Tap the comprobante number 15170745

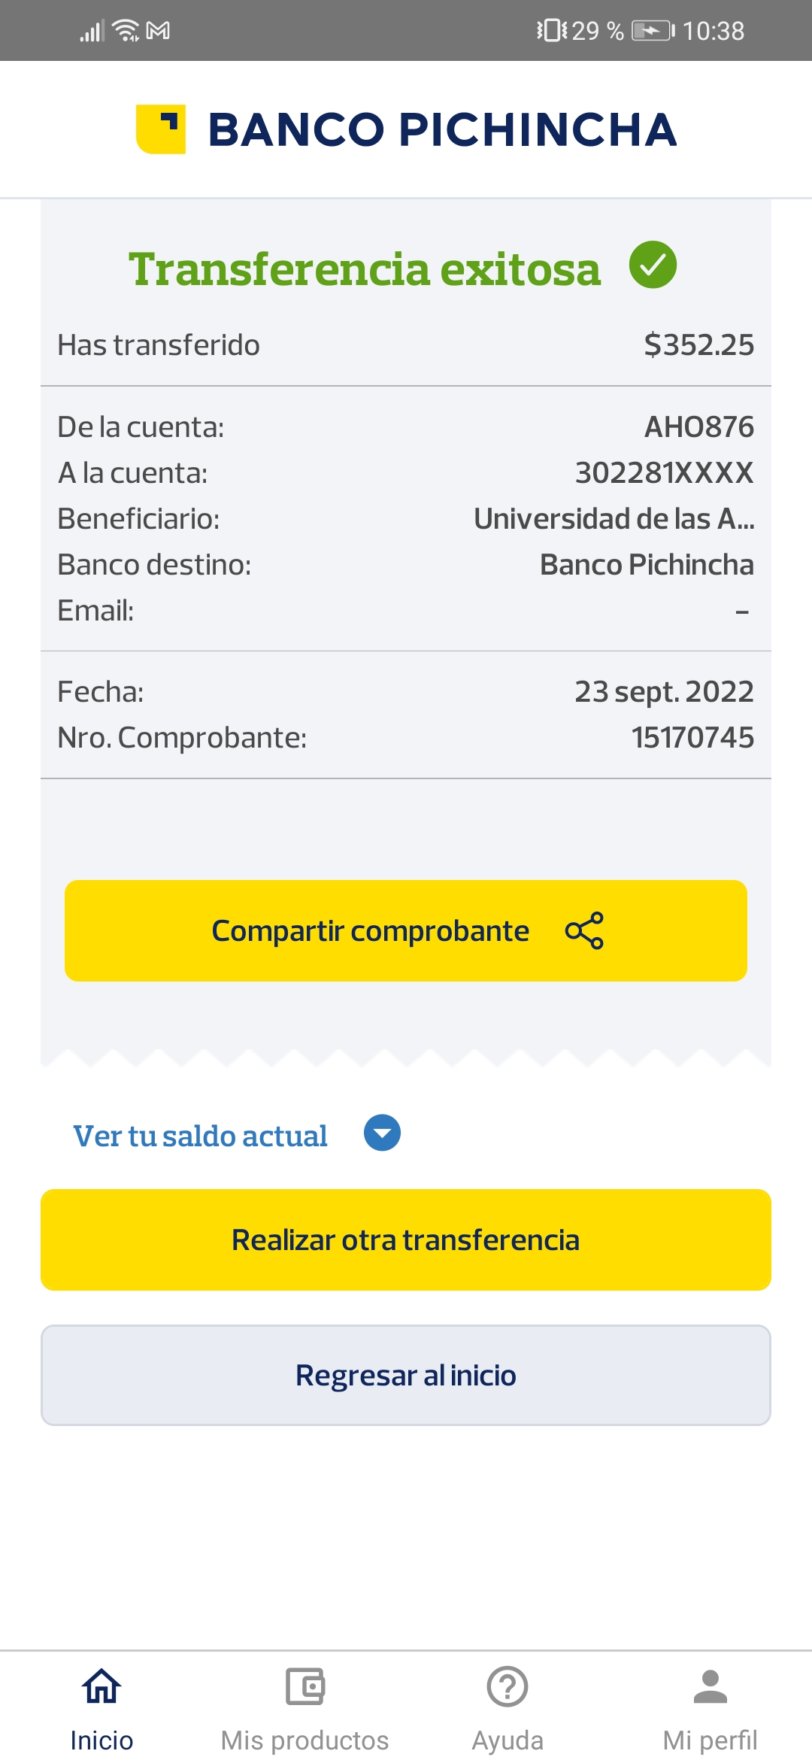coord(692,738)
